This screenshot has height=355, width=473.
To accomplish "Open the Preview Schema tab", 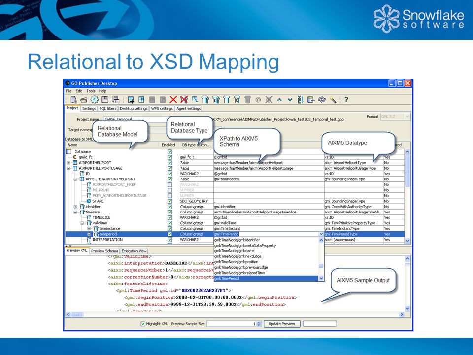I will coord(104,251).
